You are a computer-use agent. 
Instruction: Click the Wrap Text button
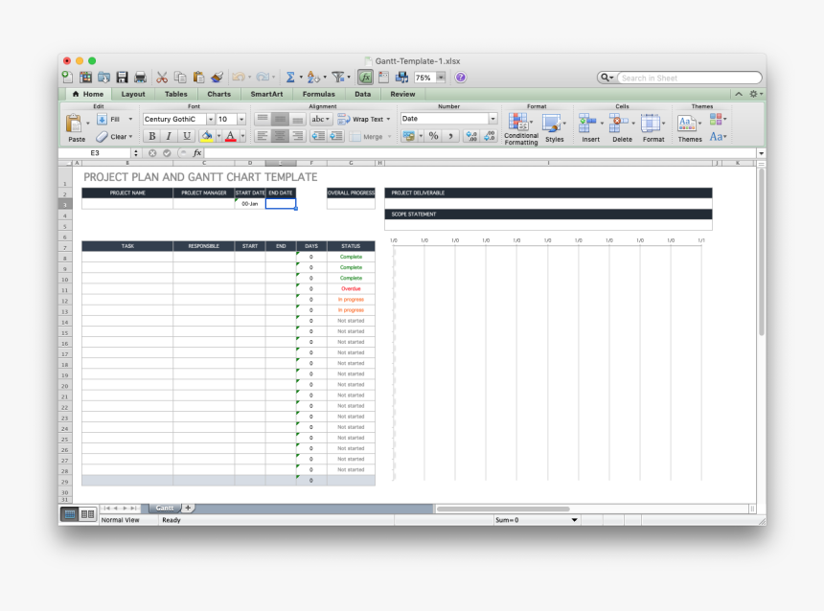click(361, 120)
